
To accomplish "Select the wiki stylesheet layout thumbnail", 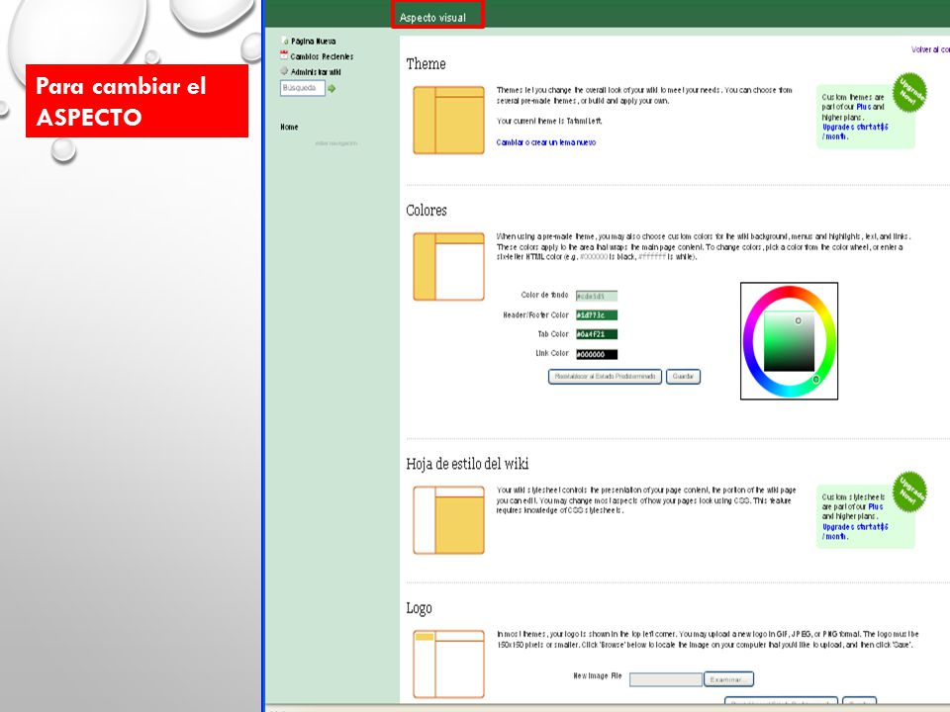I will tap(448, 520).
